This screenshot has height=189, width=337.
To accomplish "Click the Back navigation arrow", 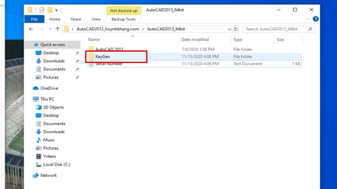I will (x=31, y=29).
